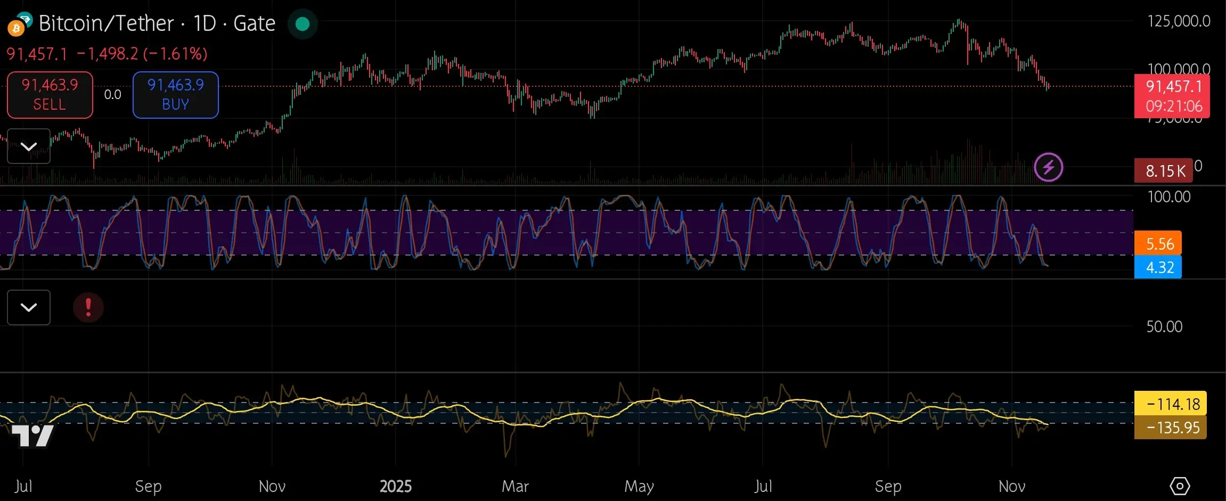Click the yellow −114.18 indicator value label
This screenshot has width=1226, height=501.
pos(1171,404)
